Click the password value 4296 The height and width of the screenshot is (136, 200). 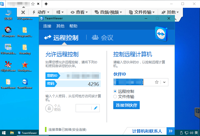[93, 84]
